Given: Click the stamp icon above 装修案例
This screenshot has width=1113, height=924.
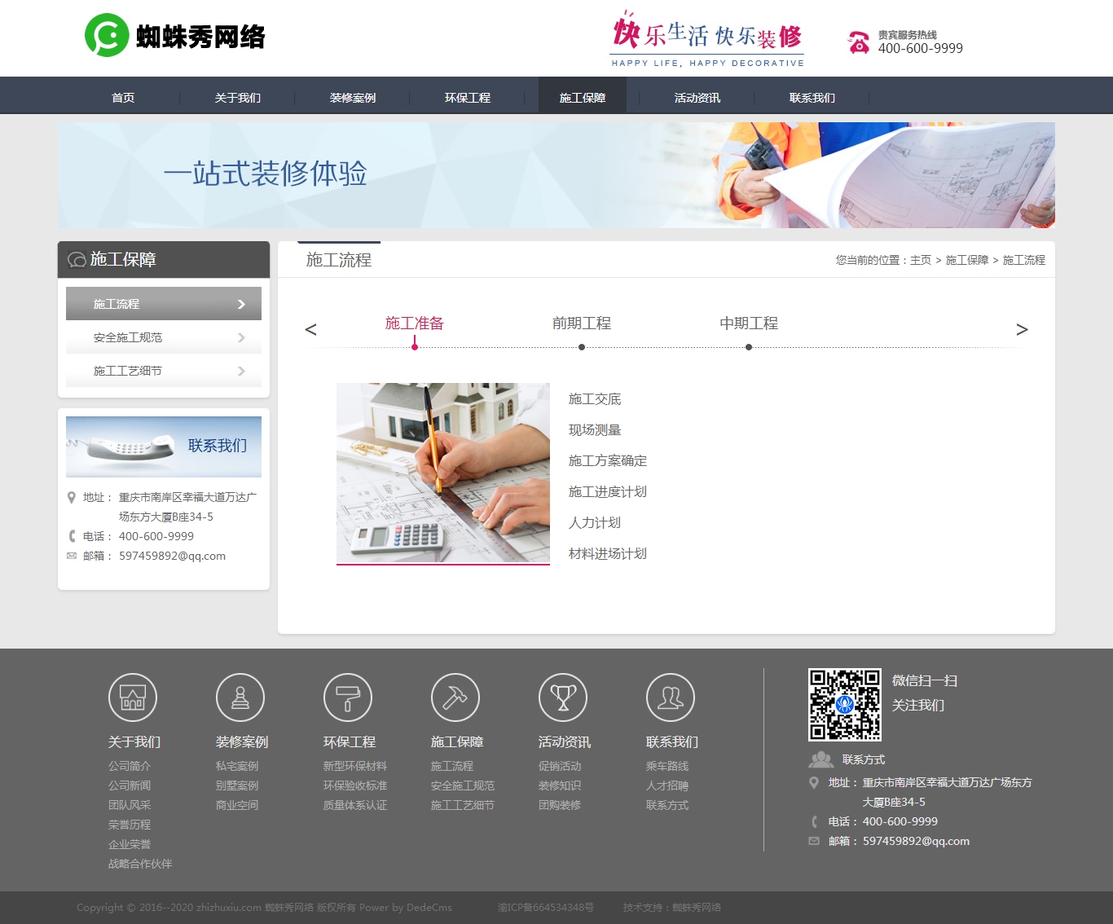Looking at the screenshot, I should coord(240,698).
